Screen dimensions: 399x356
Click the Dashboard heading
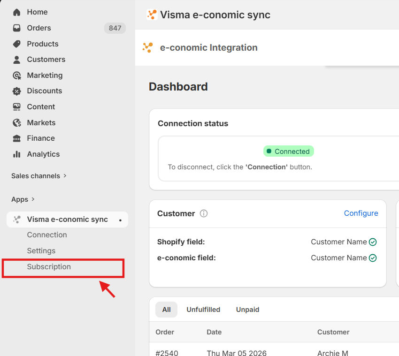(178, 87)
